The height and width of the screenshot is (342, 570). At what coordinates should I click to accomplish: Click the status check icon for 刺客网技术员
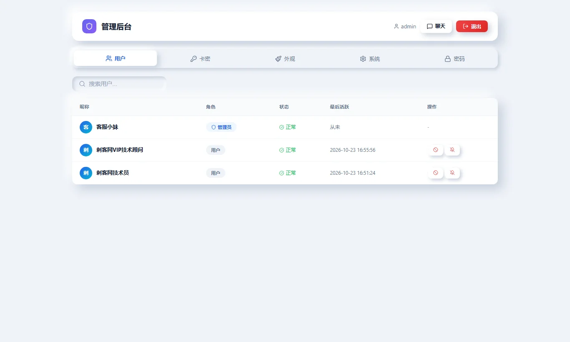tap(282, 173)
